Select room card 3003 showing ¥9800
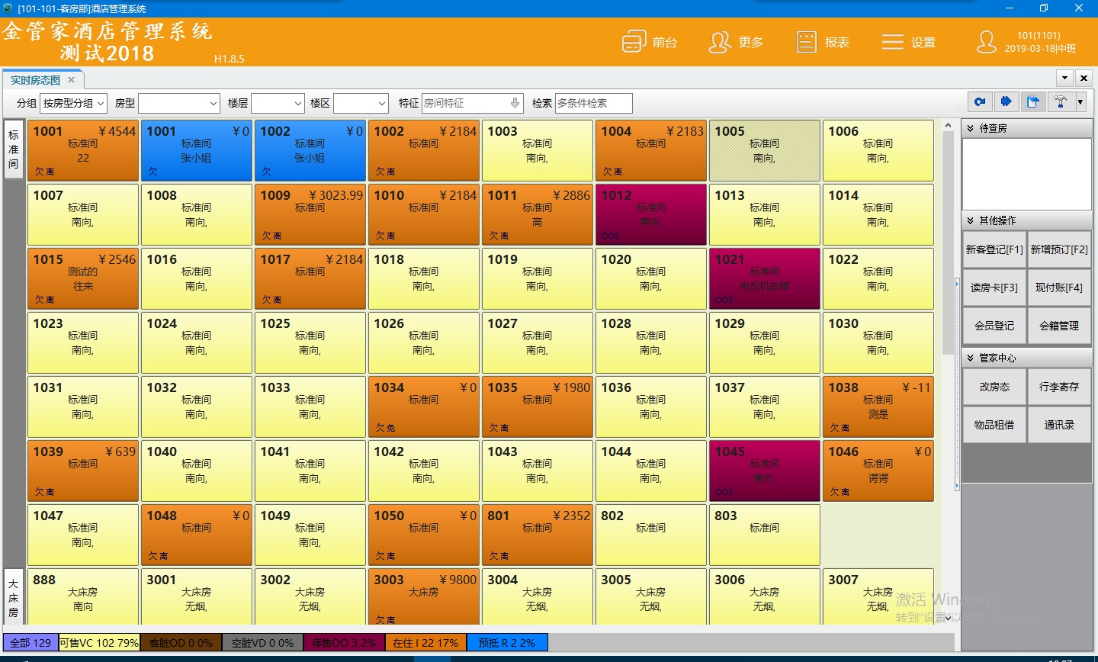 424,596
